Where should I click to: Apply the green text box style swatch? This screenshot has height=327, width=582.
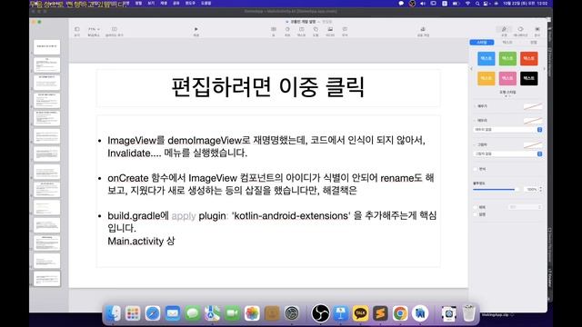pyautogui.click(x=507, y=58)
